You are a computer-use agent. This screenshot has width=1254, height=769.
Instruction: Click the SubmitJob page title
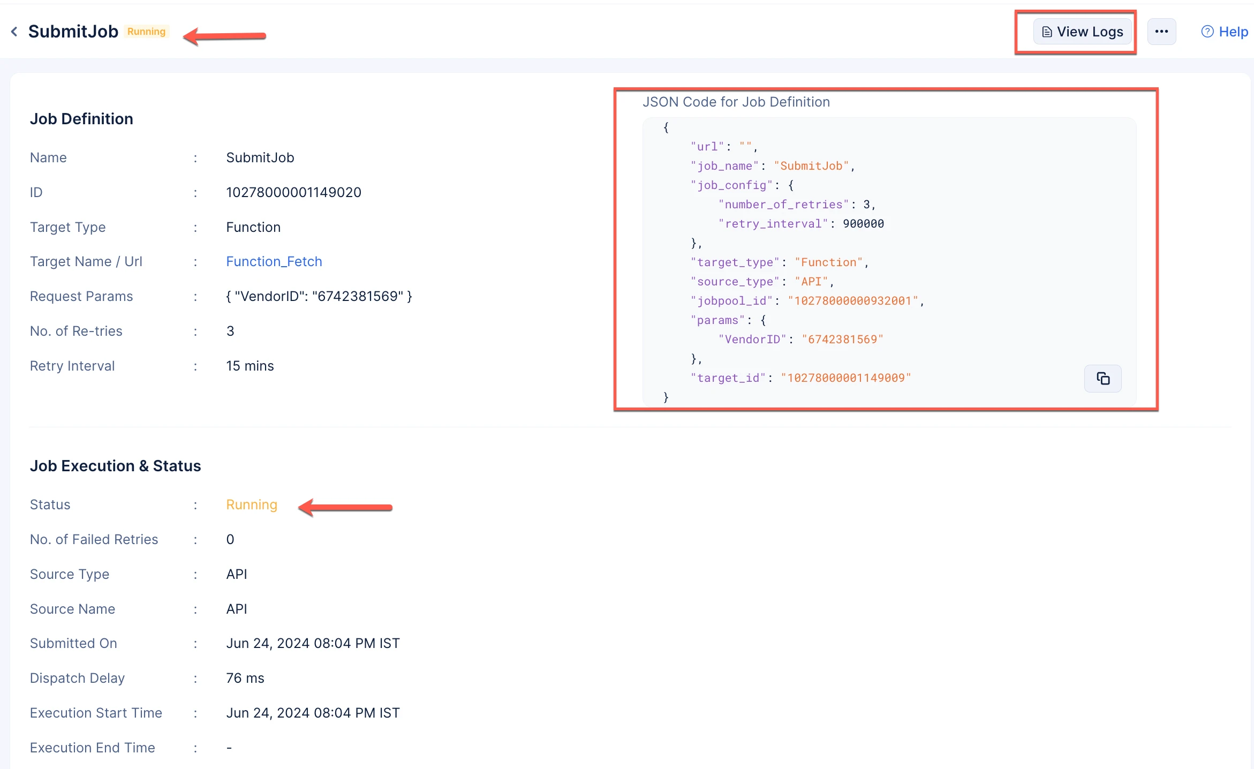pos(73,32)
